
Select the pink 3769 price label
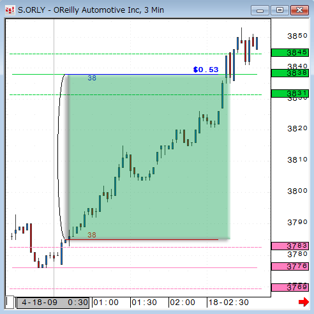click(x=290, y=287)
